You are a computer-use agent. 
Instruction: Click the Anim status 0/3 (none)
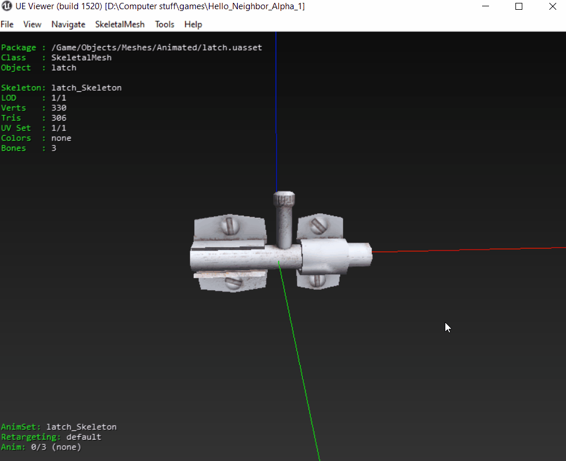56,447
